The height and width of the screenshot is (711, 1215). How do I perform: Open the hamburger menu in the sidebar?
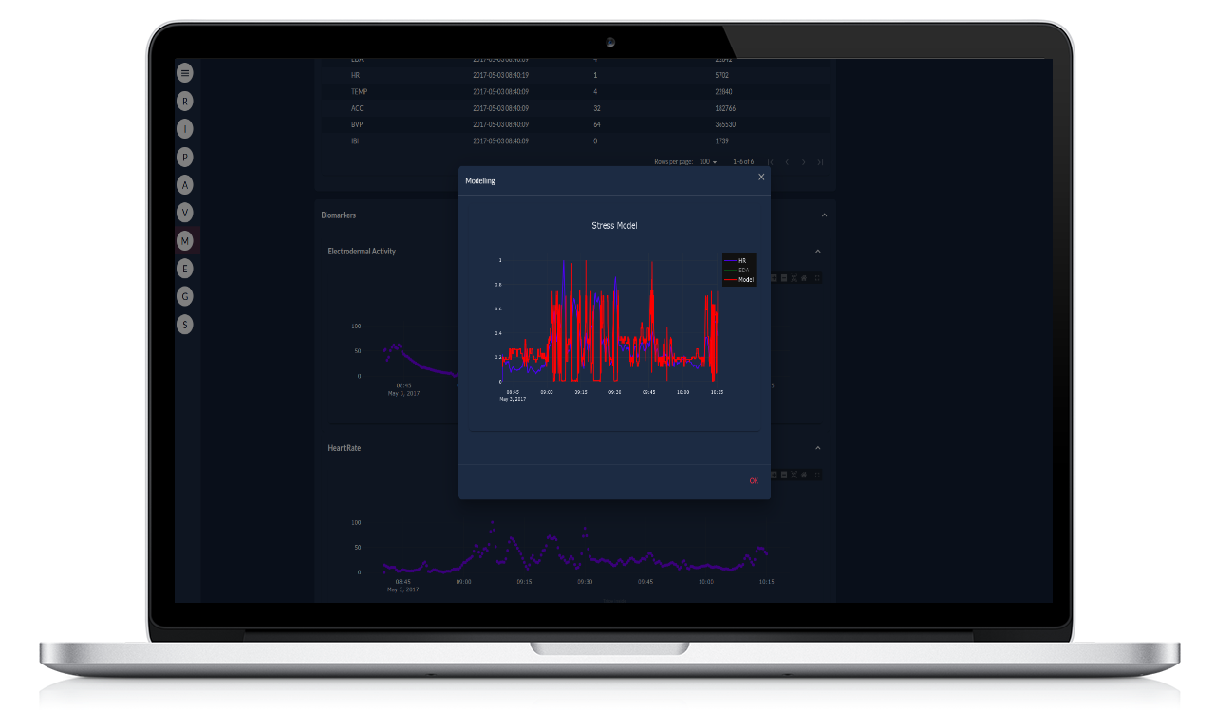pyautogui.click(x=185, y=72)
